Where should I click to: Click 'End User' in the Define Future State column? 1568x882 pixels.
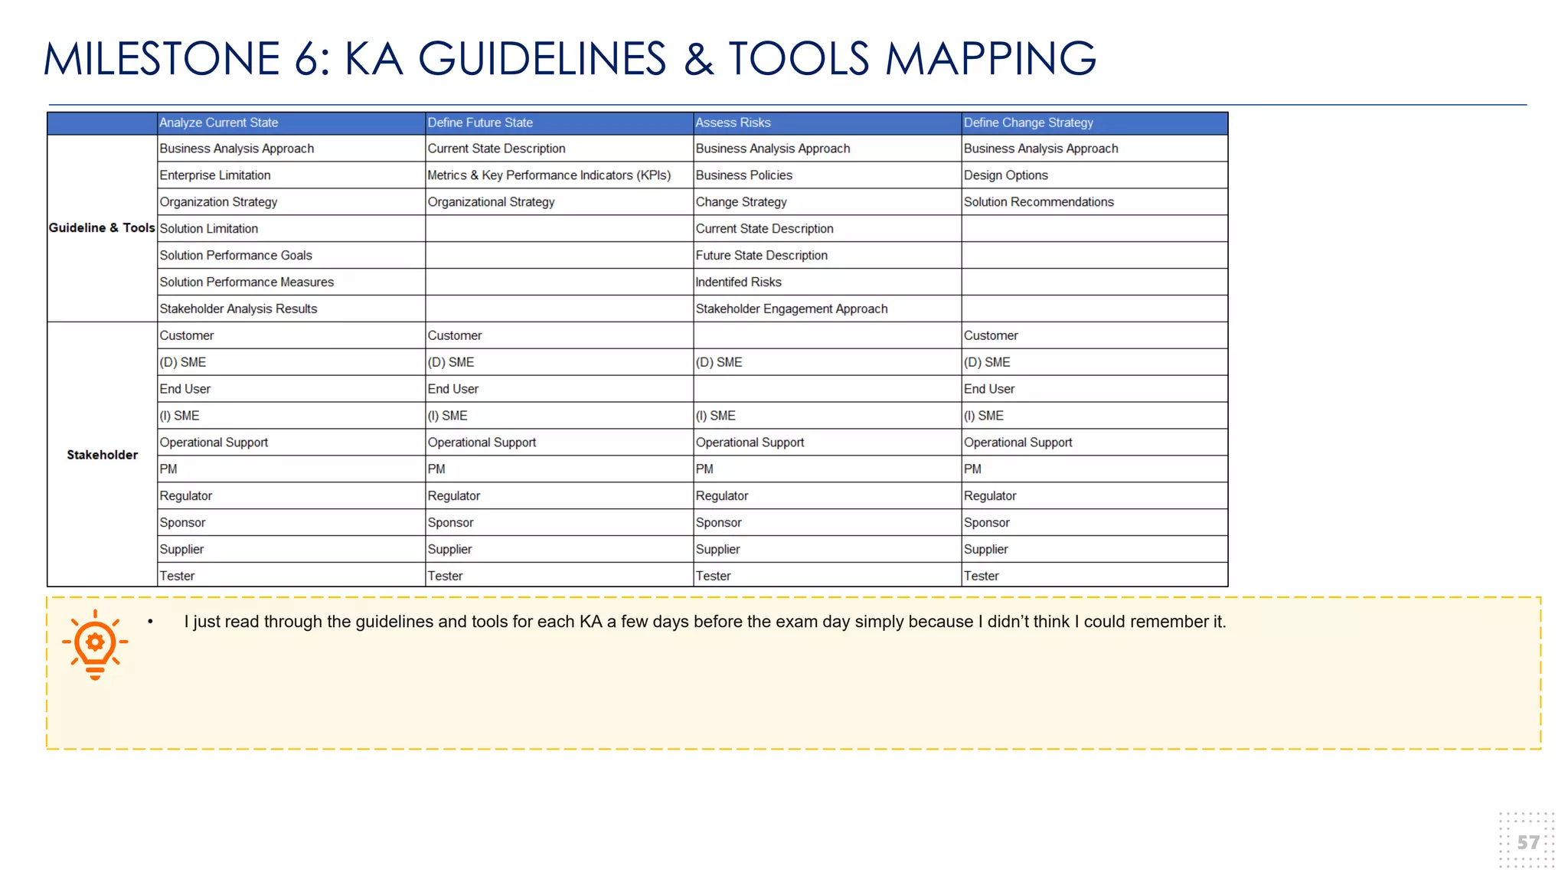point(559,389)
